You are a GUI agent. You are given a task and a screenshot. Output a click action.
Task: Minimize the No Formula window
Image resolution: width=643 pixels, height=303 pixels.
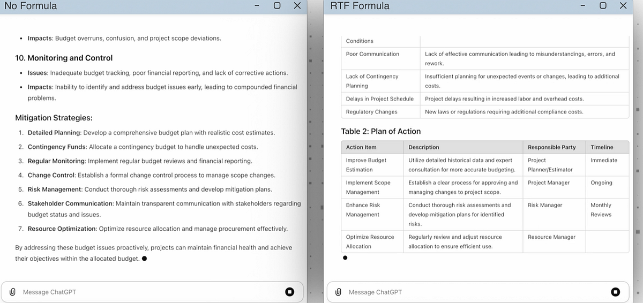coord(257,6)
